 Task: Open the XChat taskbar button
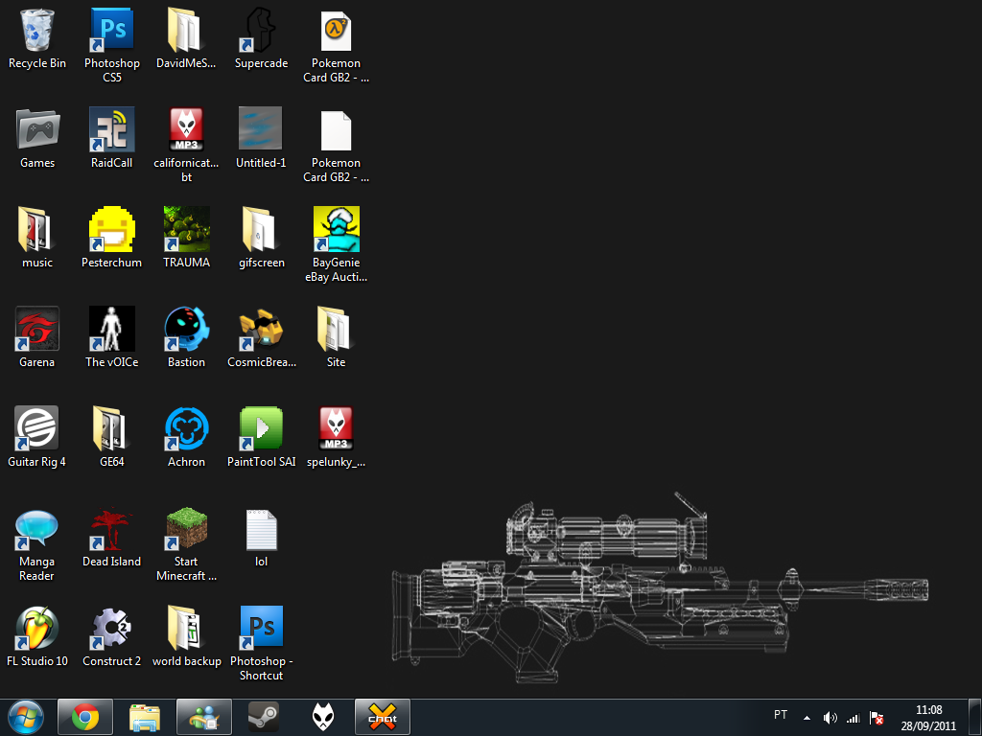point(383,717)
